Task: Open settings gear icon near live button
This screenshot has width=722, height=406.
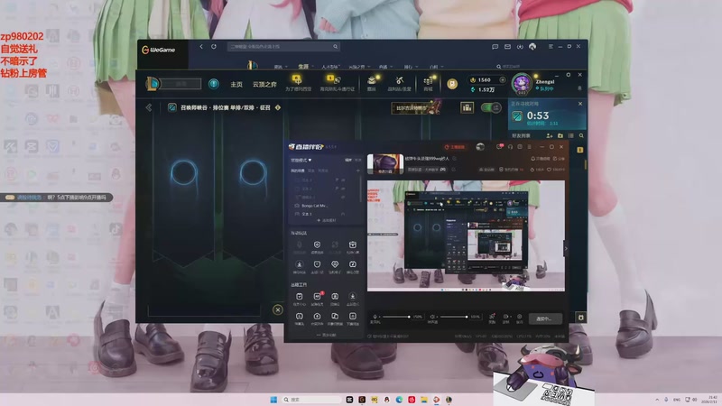Action: pyautogui.click(x=520, y=317)
